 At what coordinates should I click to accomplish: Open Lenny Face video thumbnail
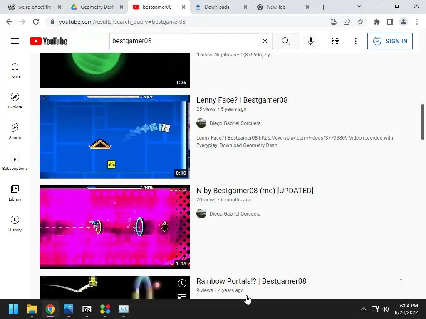pyautogui.click(x=115, y=136)
